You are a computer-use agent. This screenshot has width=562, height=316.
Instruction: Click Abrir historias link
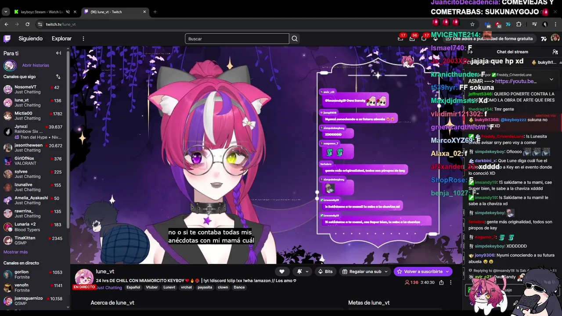[x=36, y=65]
